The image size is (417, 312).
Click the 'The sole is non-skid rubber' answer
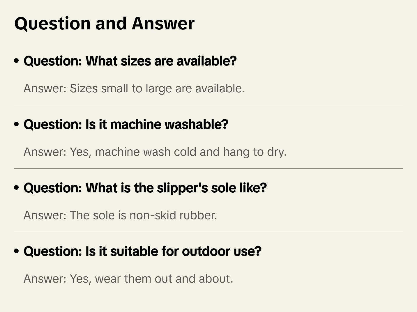(120, 215)
